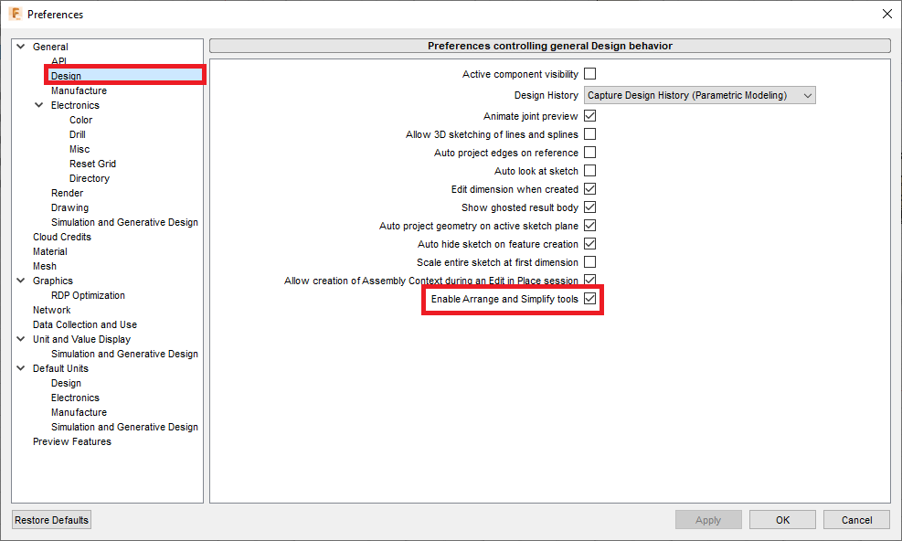Collapse the Default Units section

click(20, 367)
